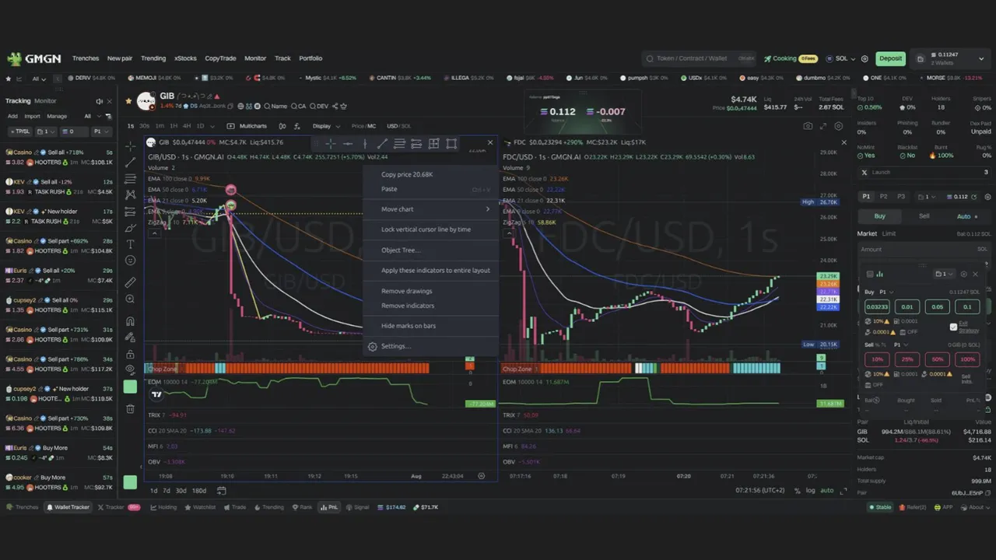The image size is (996, 560).
Task: Enable the Exit Strategy checkbox
Action: [955, 327]
